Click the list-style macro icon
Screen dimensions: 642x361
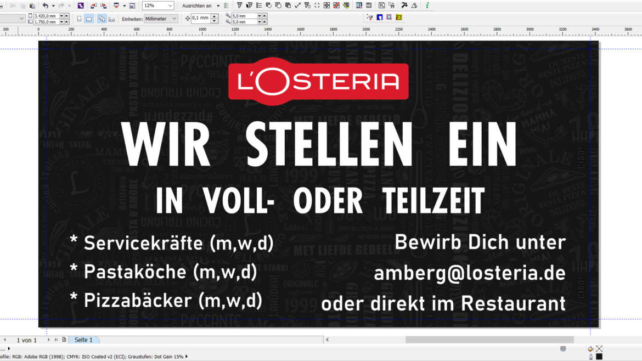tap(259, 5)
